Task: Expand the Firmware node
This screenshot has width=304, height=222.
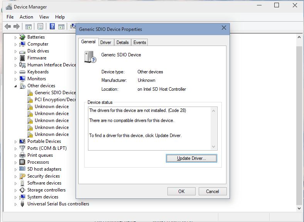Action: [15, 58]
